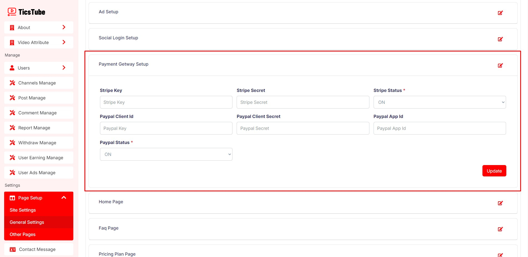
Task: Open the Stripe Status dropdown
Action: point(439,102)
